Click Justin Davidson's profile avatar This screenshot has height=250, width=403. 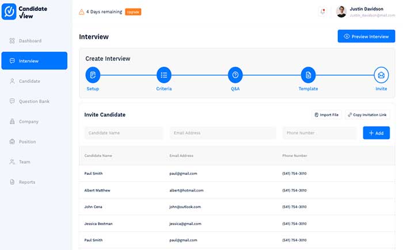coord(341,11)
